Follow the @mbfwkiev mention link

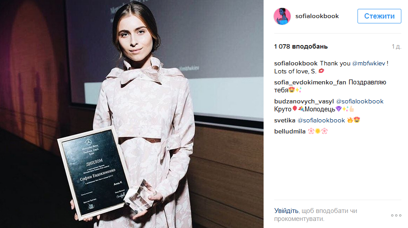coord(369,63)
